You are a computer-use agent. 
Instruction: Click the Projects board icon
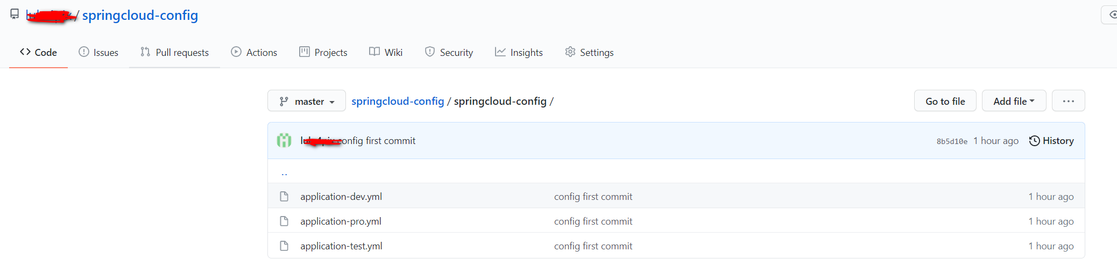(x=305, y=52)
